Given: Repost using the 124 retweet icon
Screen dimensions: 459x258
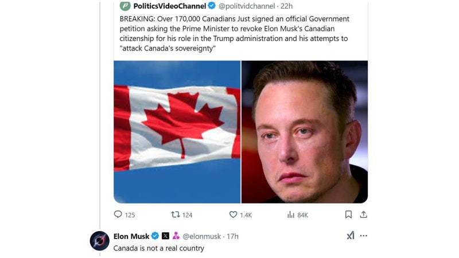Looking at the screenshot, I should (x=176, y=214).
